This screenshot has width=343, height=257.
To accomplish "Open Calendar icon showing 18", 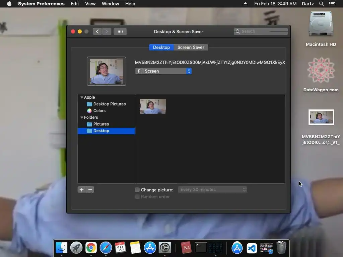I will (x=120, y=248).
